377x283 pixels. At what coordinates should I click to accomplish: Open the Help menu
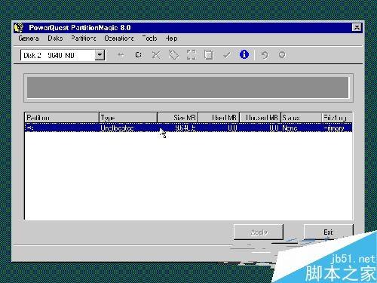171,38
